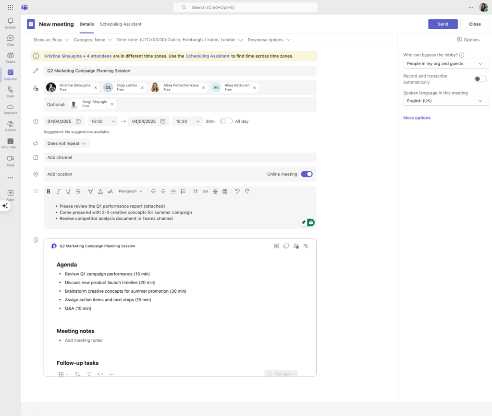Click the app launcher grid icon
Viewport: 492px width, 416px height.
(11, 7)
